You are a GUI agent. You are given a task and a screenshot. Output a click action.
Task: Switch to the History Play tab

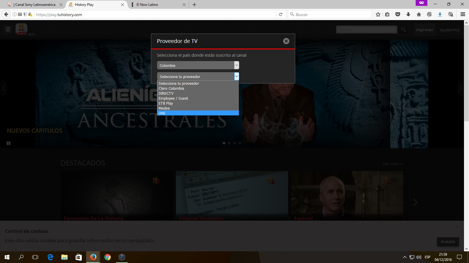[96, 5]
